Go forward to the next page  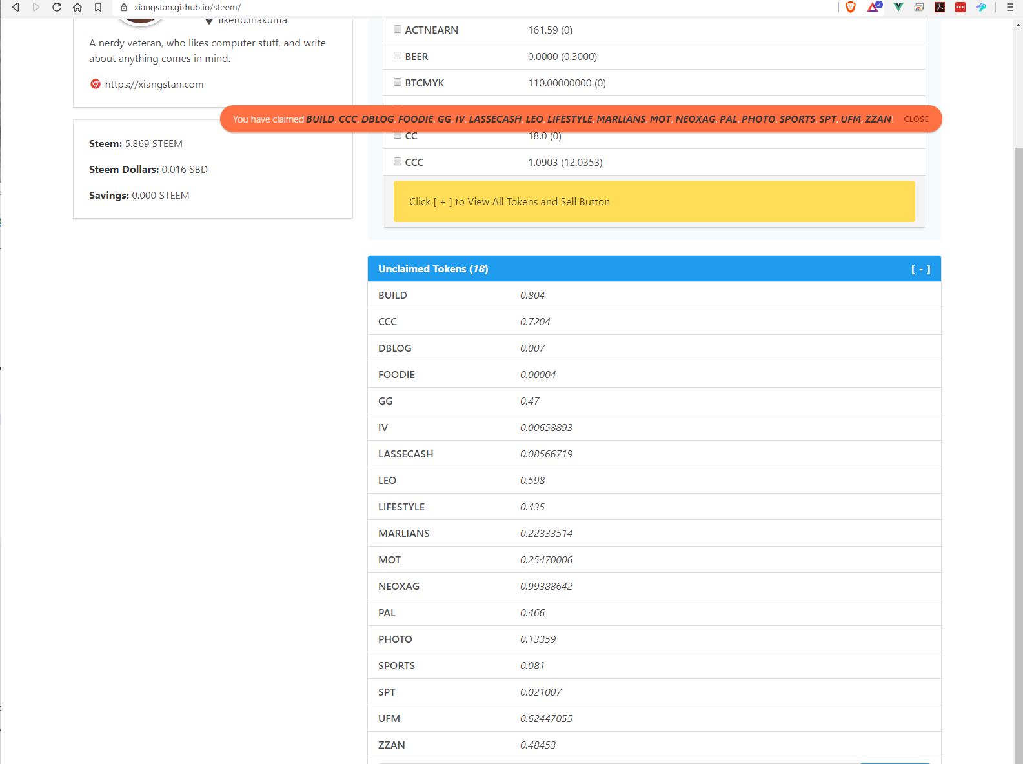(36, 7)
